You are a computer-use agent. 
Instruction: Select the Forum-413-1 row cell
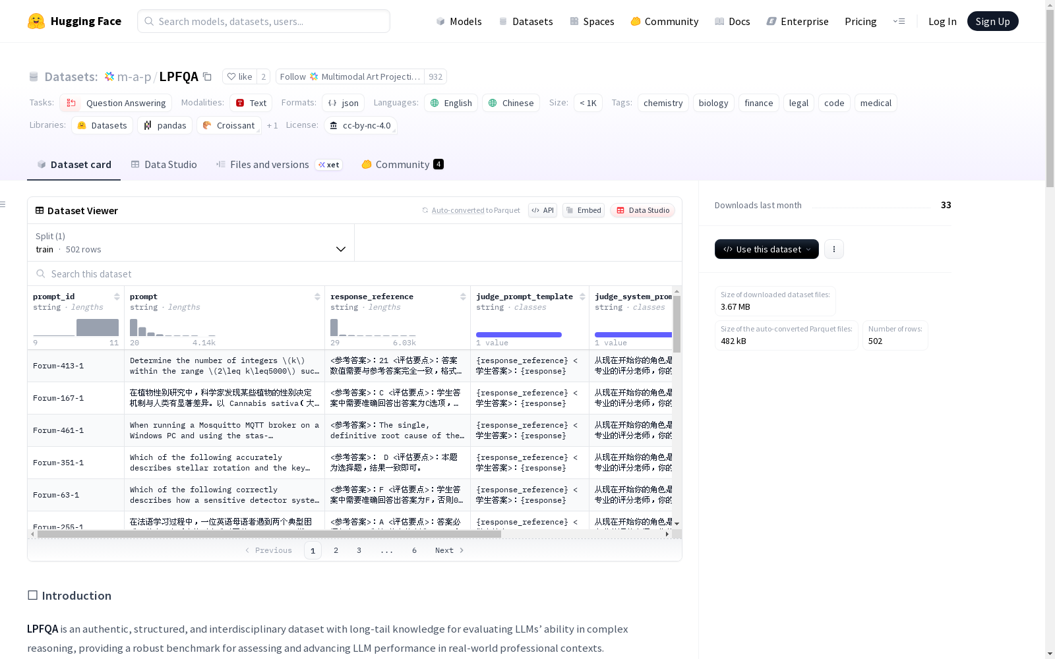coord(76,366)
